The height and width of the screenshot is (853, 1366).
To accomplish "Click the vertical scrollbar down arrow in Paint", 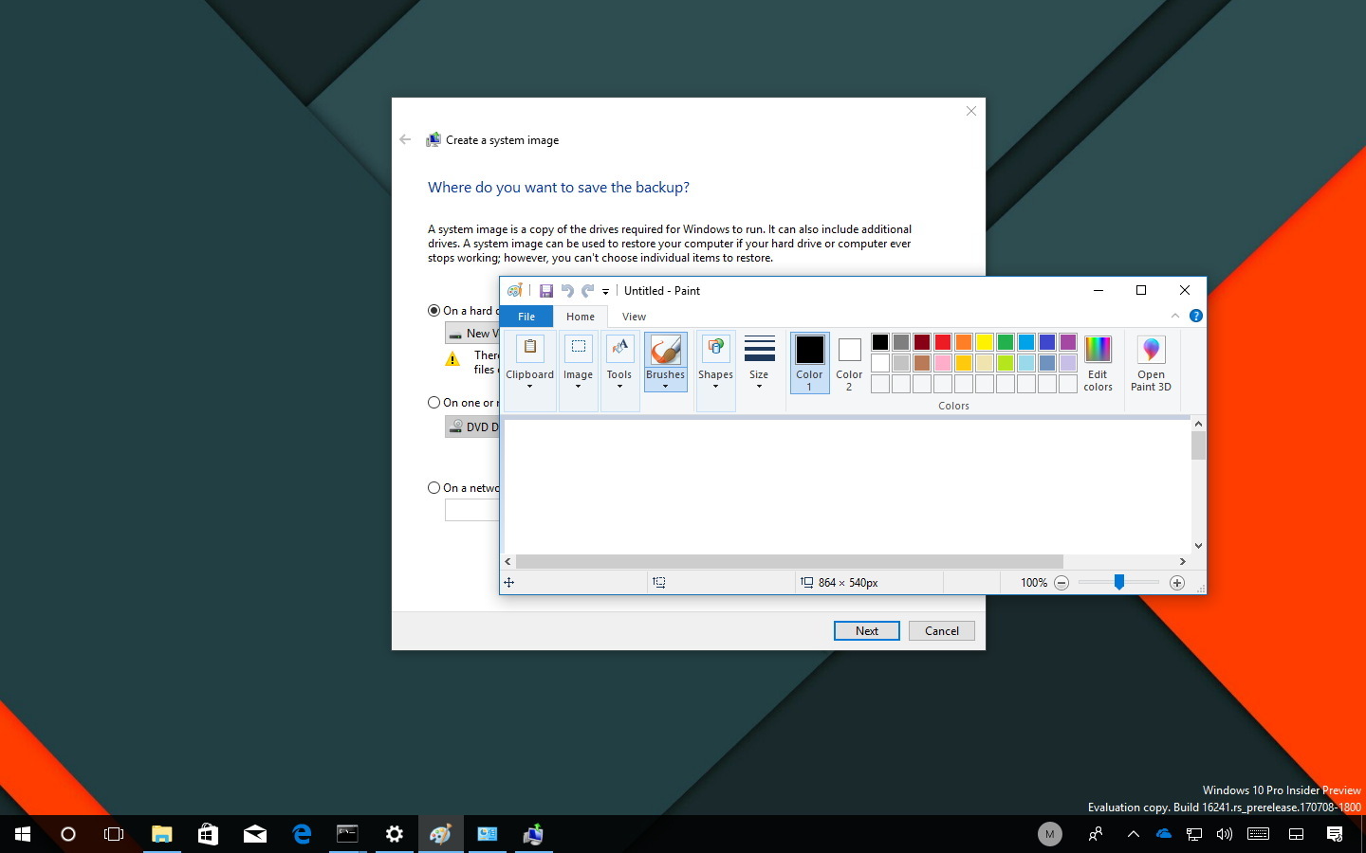I will (x=1198, y=546).
